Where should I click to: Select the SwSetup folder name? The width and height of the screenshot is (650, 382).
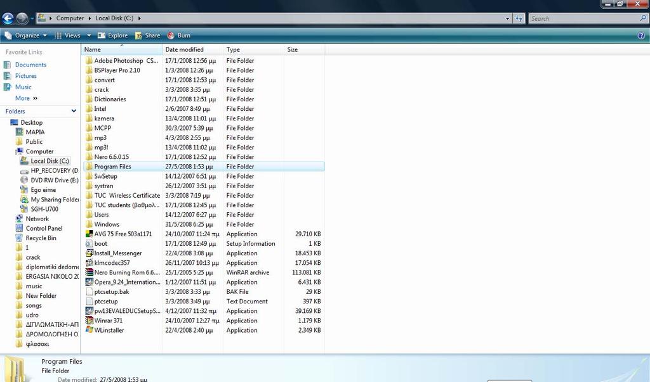106,176
